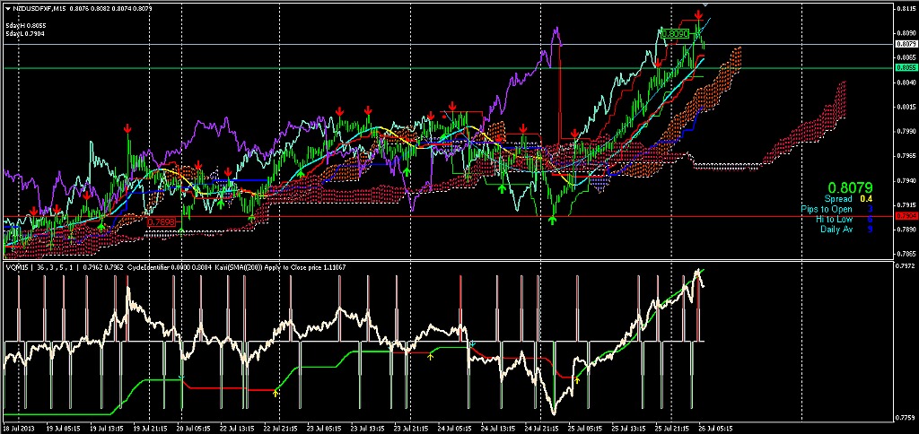Click the Pips to Open label
The height and width of the screenshot is (434, 919).
(x=827, y=209)
